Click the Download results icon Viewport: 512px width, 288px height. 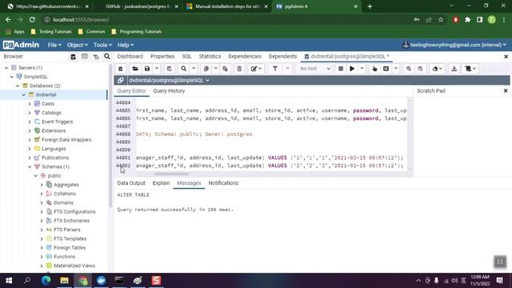(454, 69)
